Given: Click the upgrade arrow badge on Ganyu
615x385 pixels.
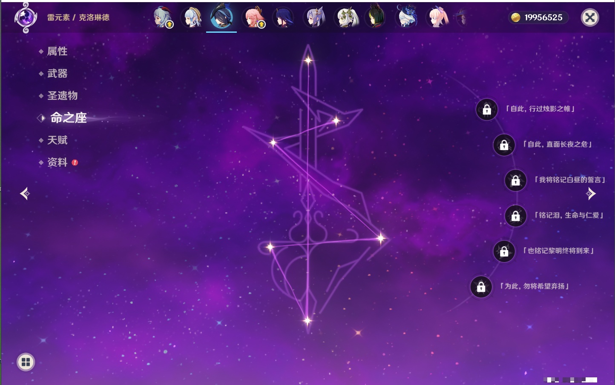Looking at the screenshot, I should (x=170, y=25).
